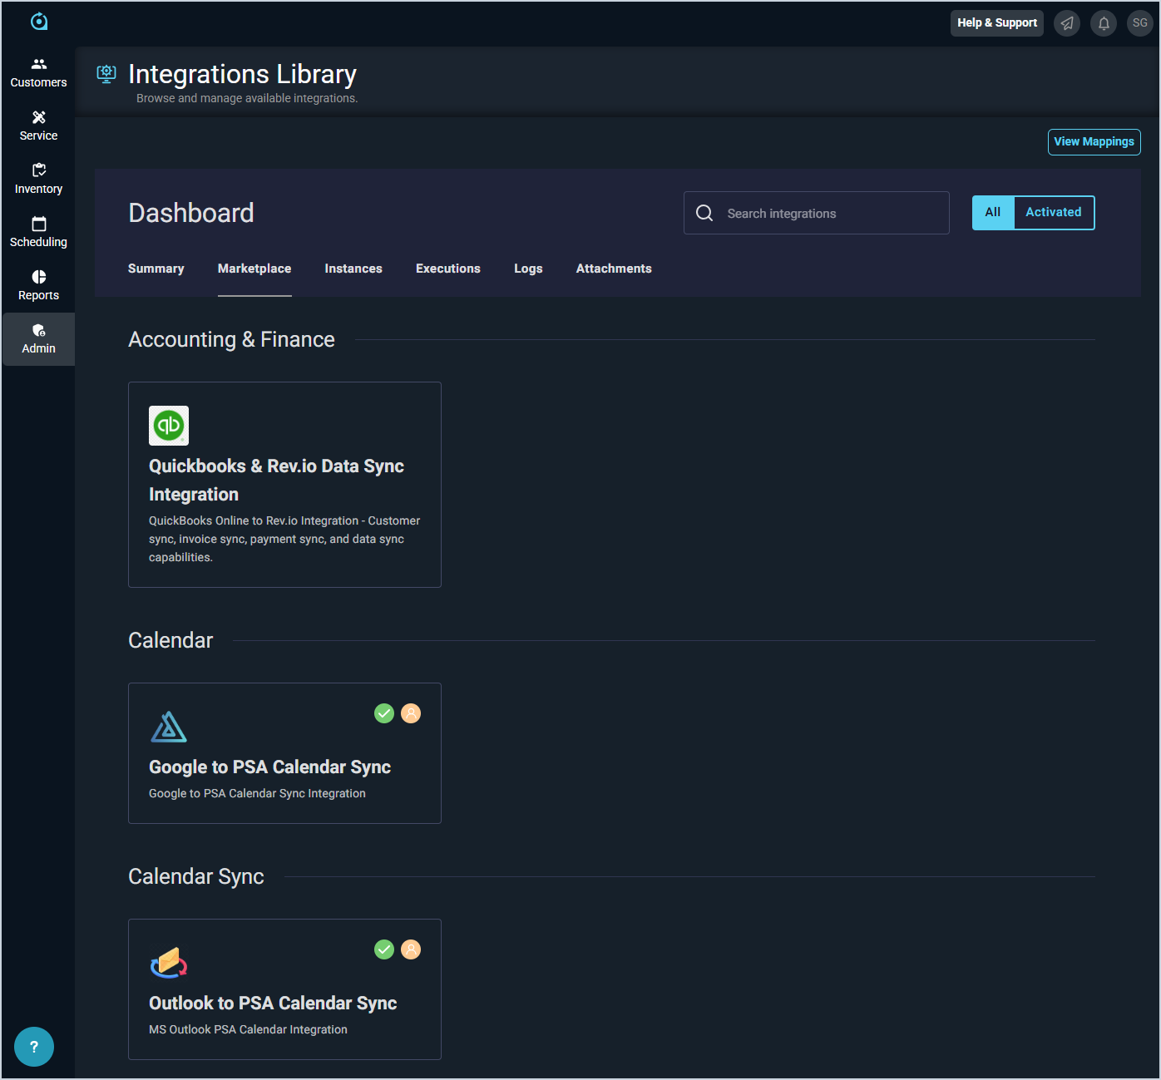This screenshot has height=1080, width=1161.
Task: Switch to the Summary tab
Action: pos(156,269)
